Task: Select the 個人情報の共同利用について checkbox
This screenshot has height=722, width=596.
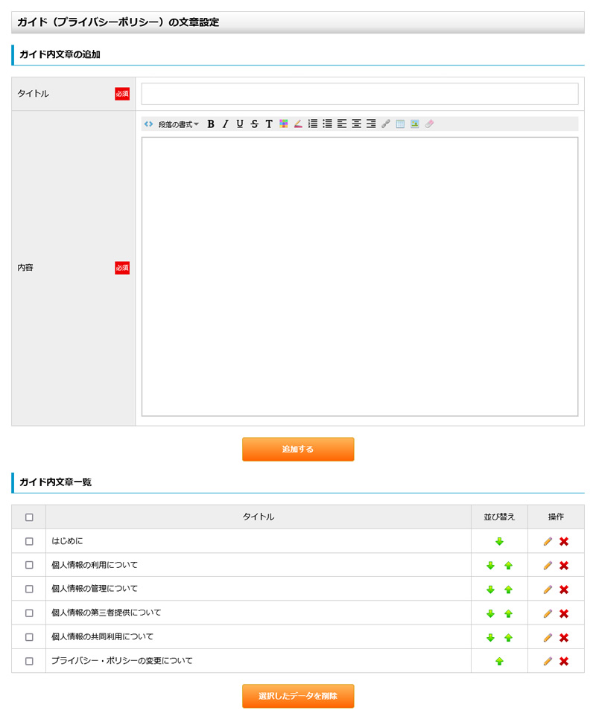Action: click(29, 637)
